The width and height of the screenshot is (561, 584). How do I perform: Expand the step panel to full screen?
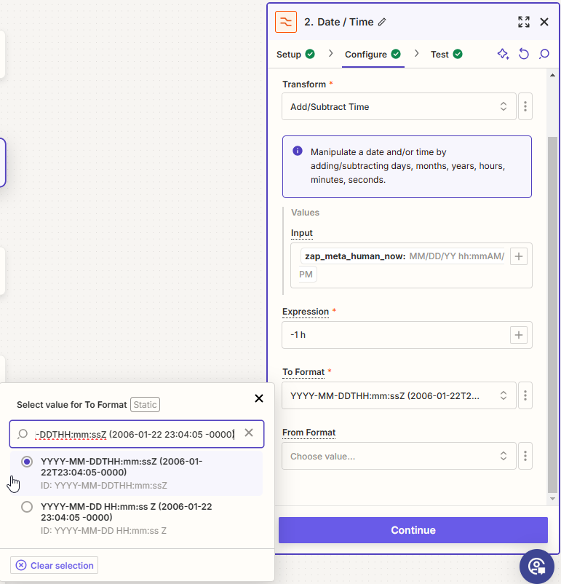click(524, 22)
